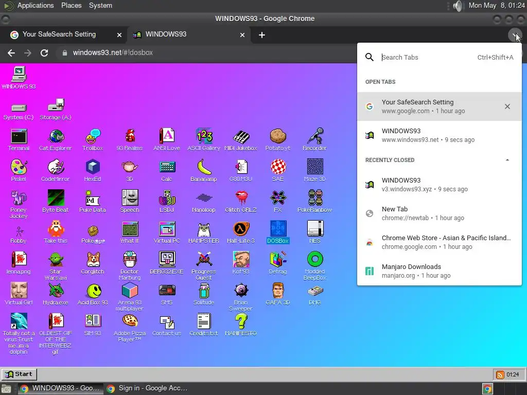Open the NES emulator icon

[x=315, y=232]
